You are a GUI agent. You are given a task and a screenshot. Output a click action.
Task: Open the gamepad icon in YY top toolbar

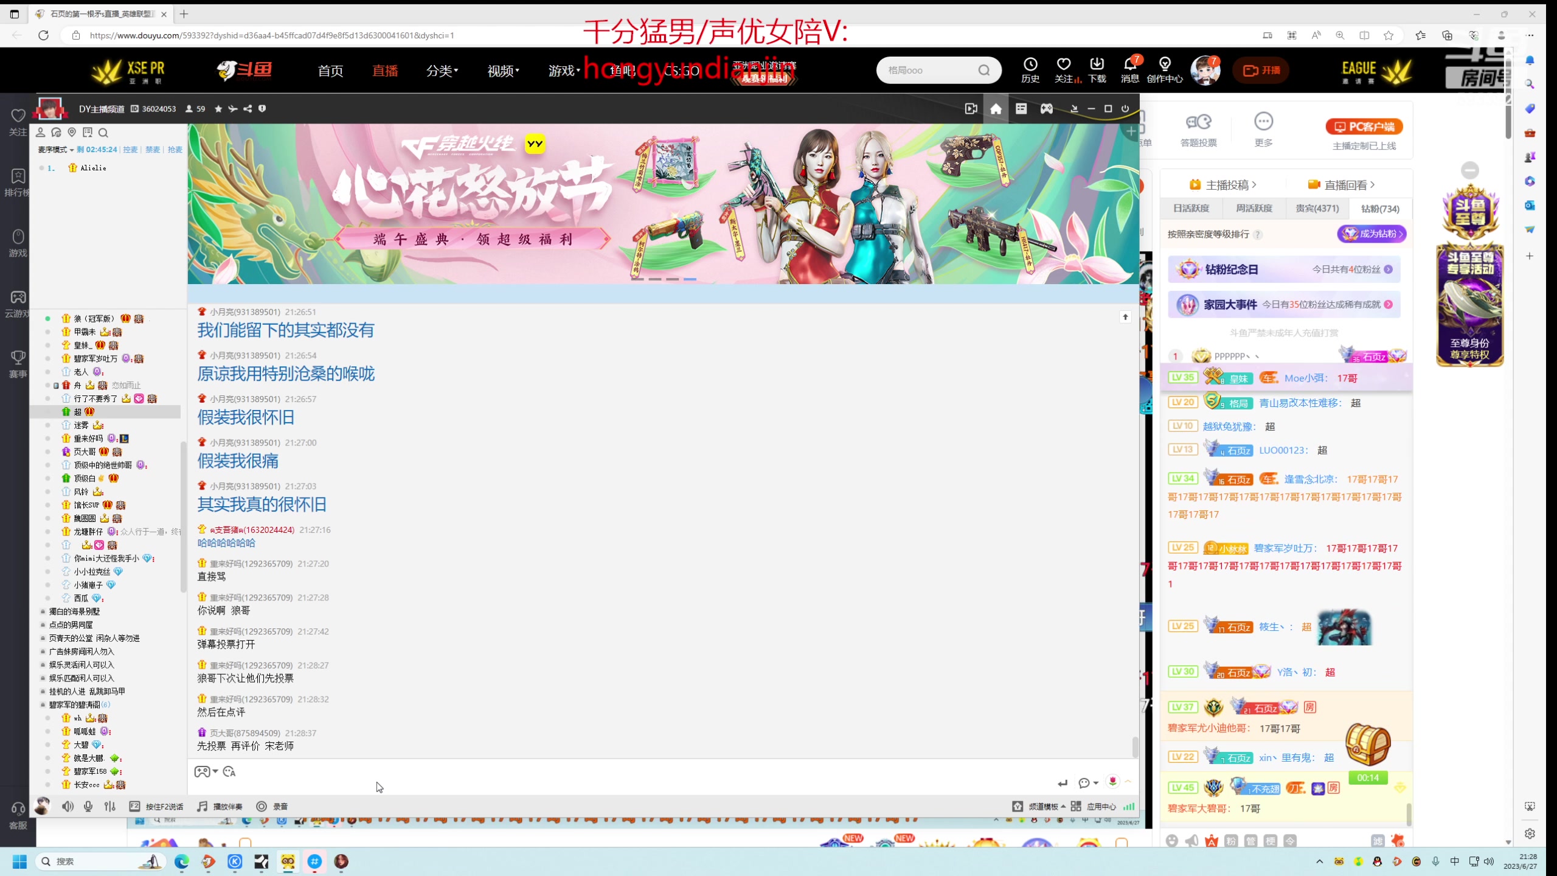coord(1046,109)
